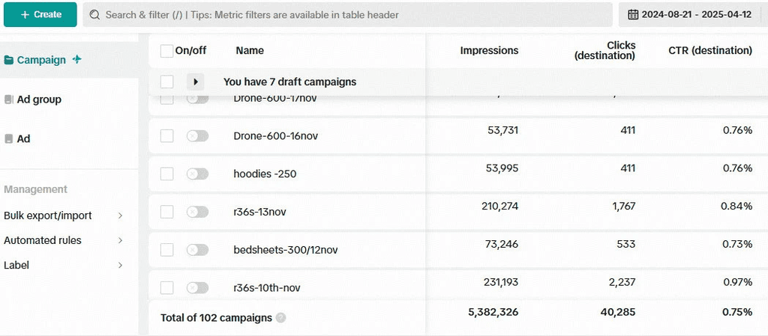Click the sparkle icon beside Campaign
Image resolution: width=768 pixels, height=336 pixels.
[77, 60]
